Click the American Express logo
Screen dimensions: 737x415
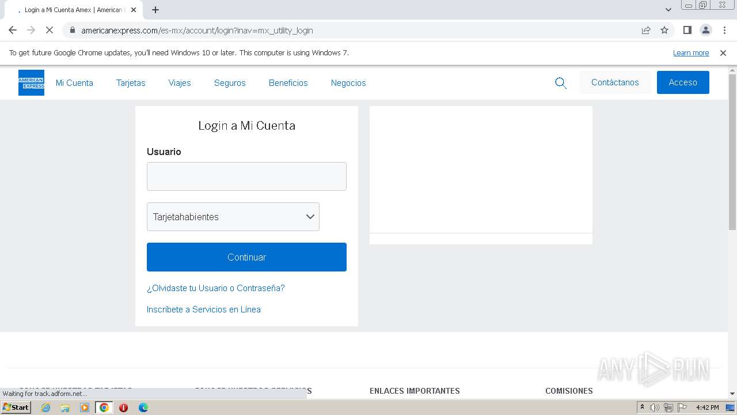pyautogui.click(x=31, y=82)
